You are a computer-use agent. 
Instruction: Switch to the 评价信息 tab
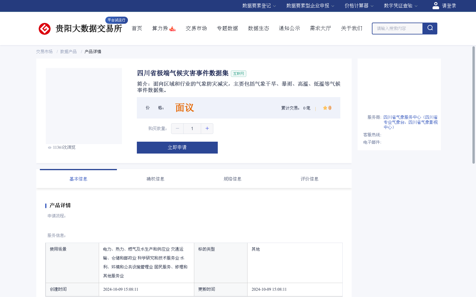[309, 179]
